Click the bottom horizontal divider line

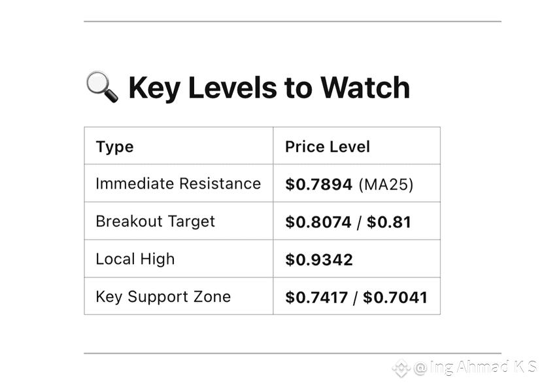coord(292,354)
